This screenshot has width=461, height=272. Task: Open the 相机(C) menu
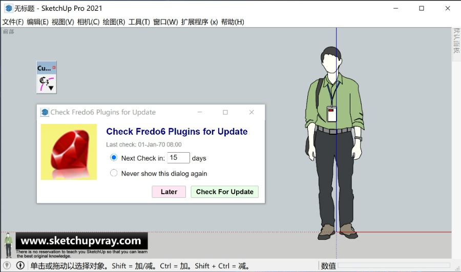(x=88, y=22)
